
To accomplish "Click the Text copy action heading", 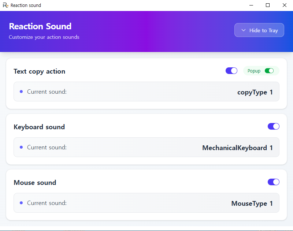I will click(39, 71).
